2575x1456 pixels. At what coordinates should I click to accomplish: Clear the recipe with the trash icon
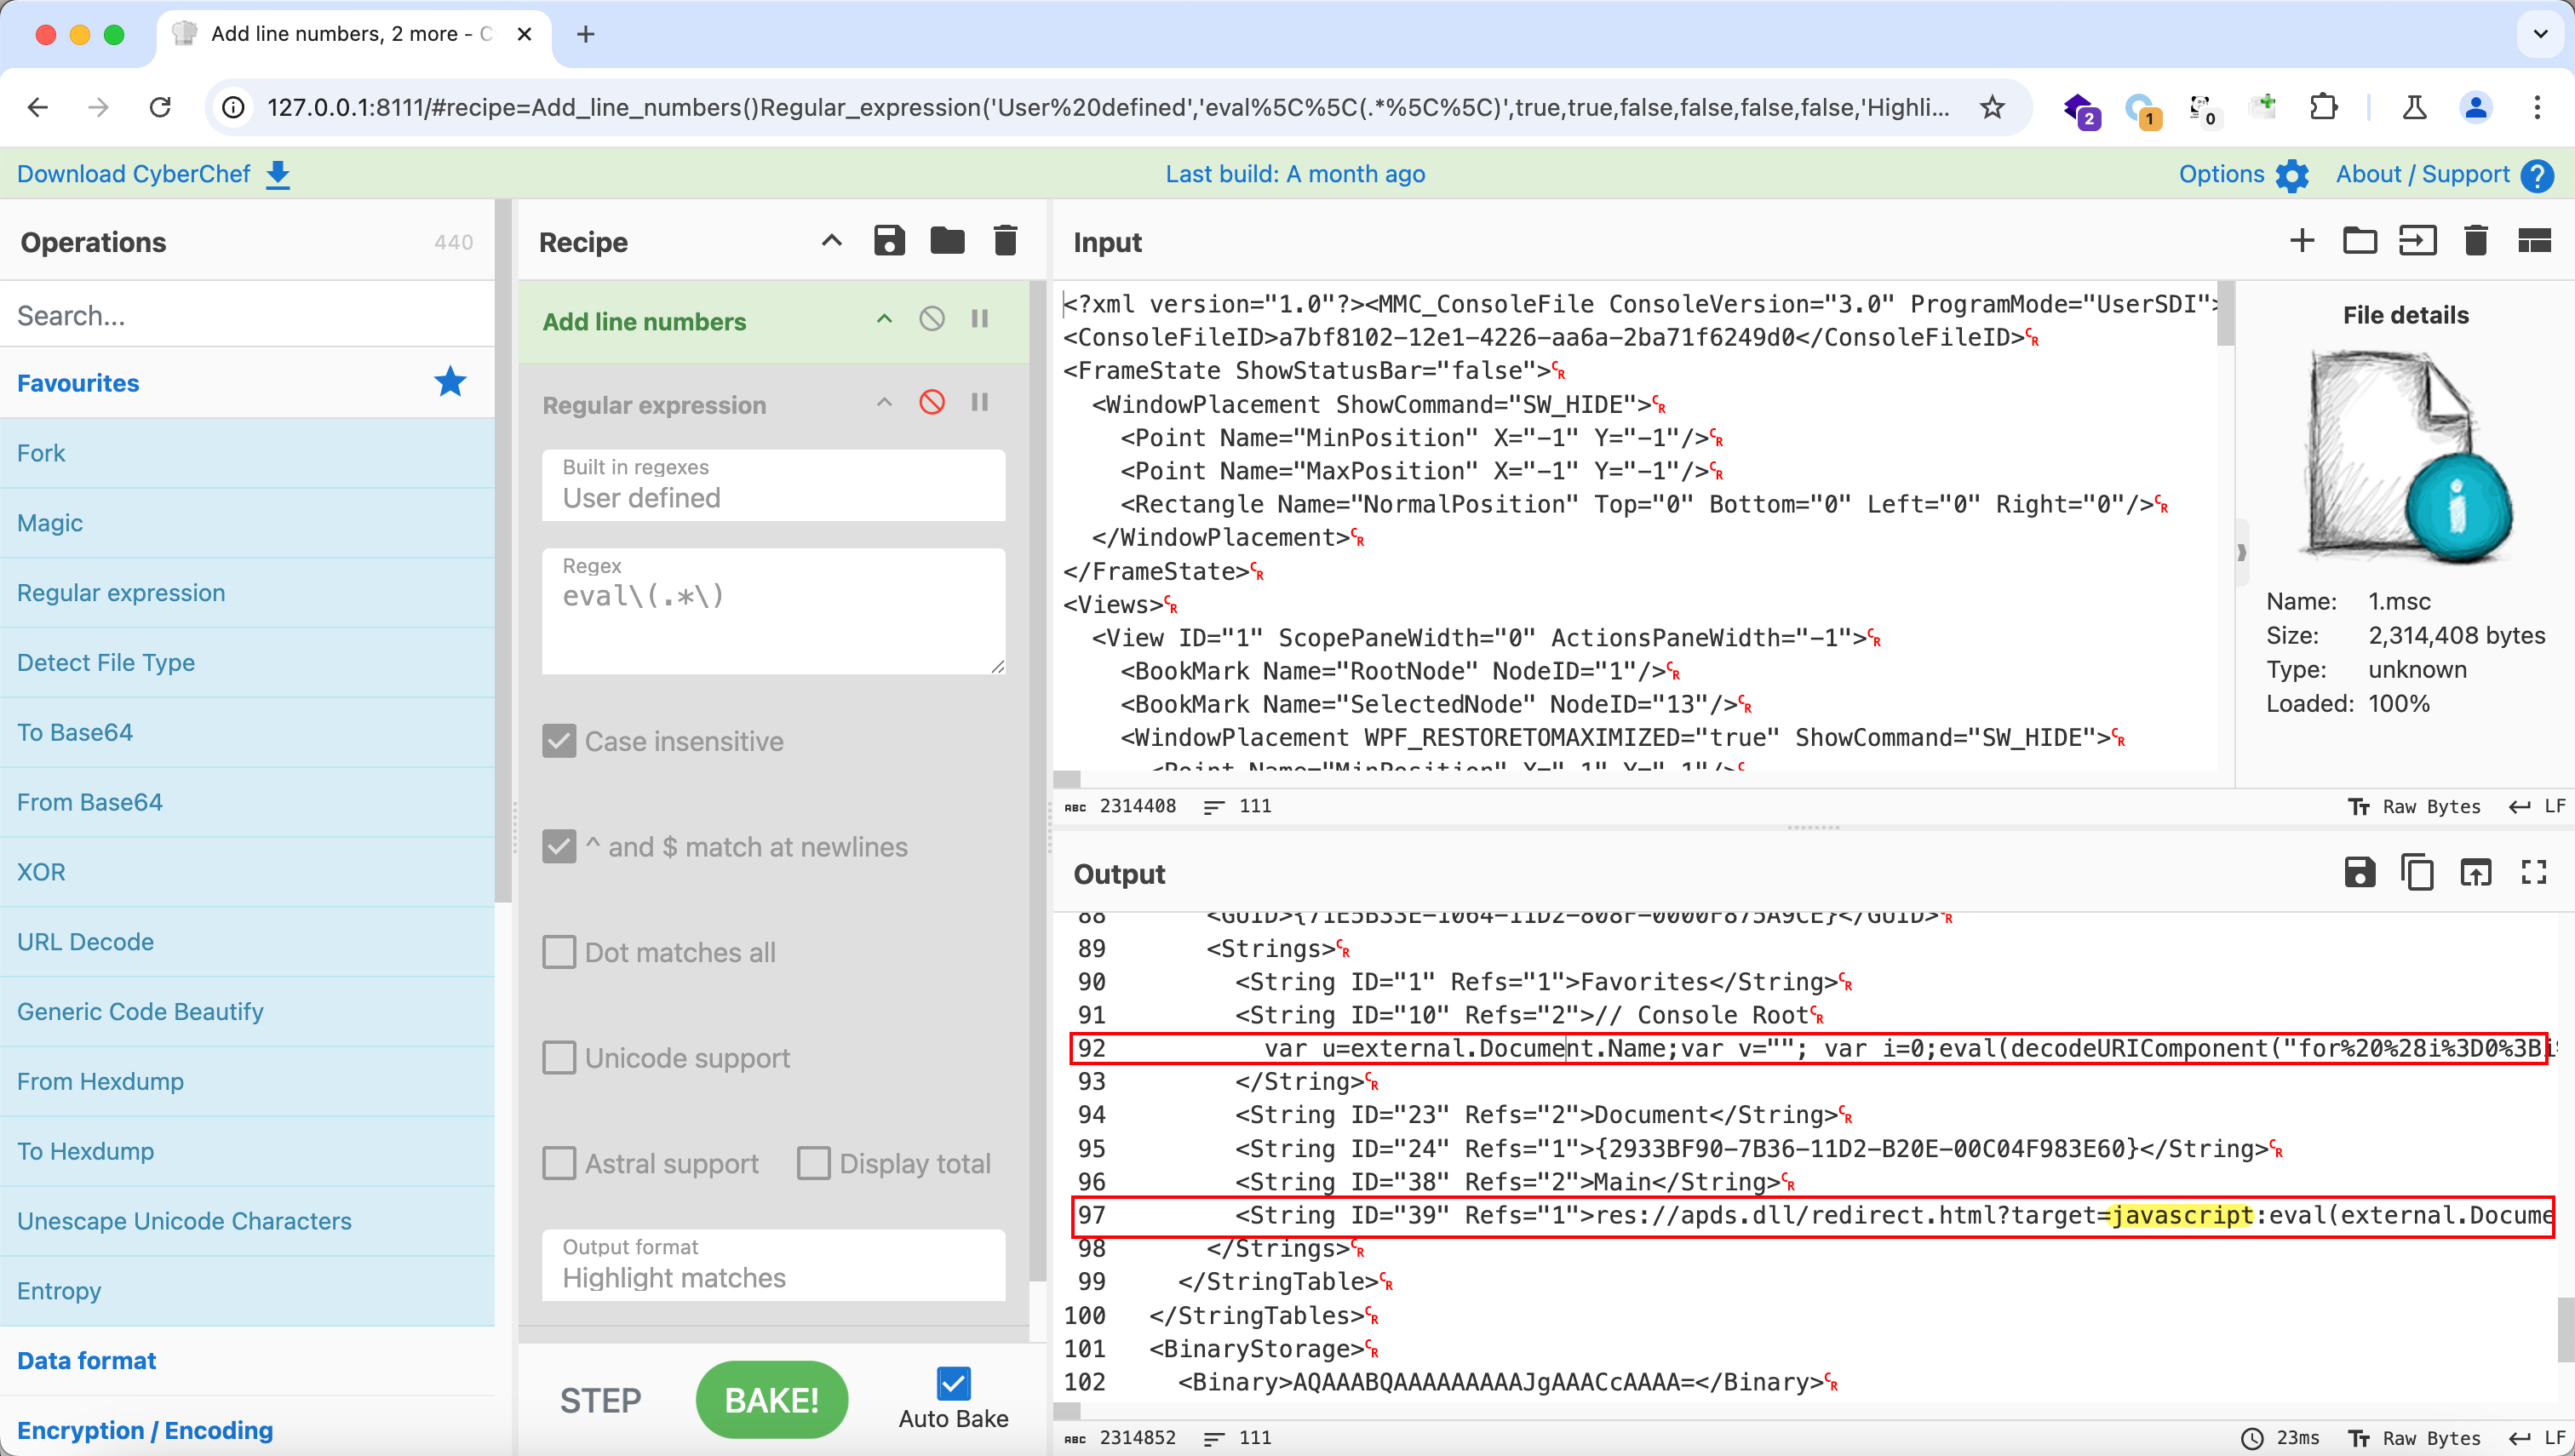pos(1005,241)
